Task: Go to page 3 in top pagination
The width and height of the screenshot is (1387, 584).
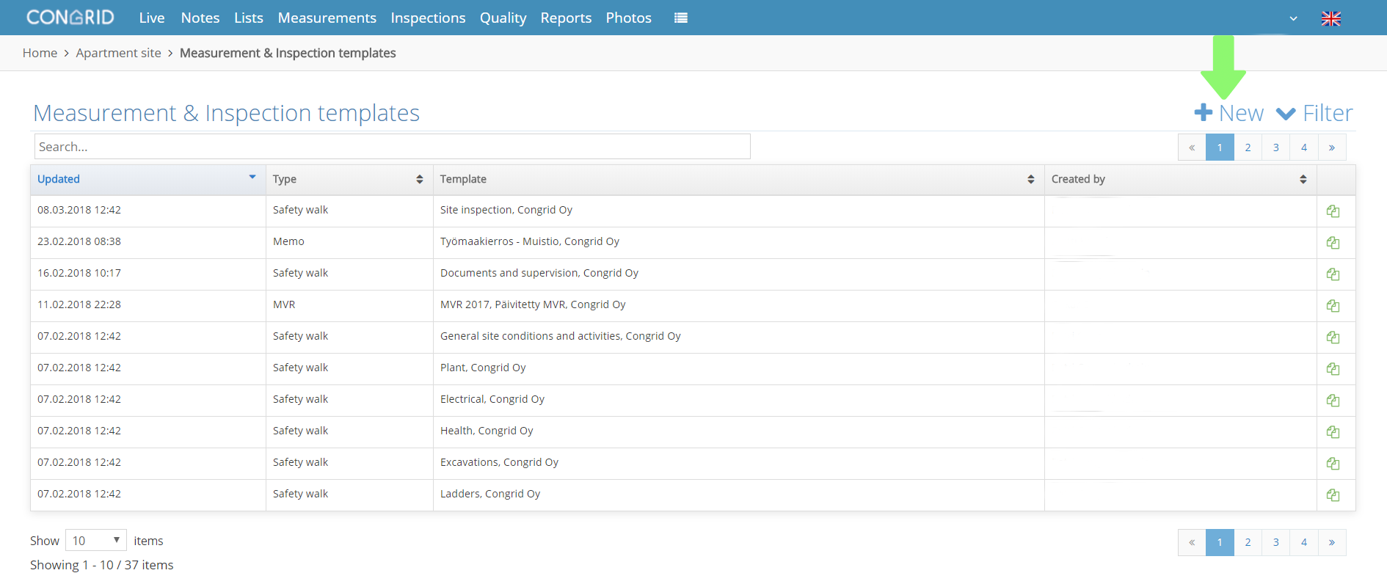Action: pyautogui.click(x=1276, y=147)
